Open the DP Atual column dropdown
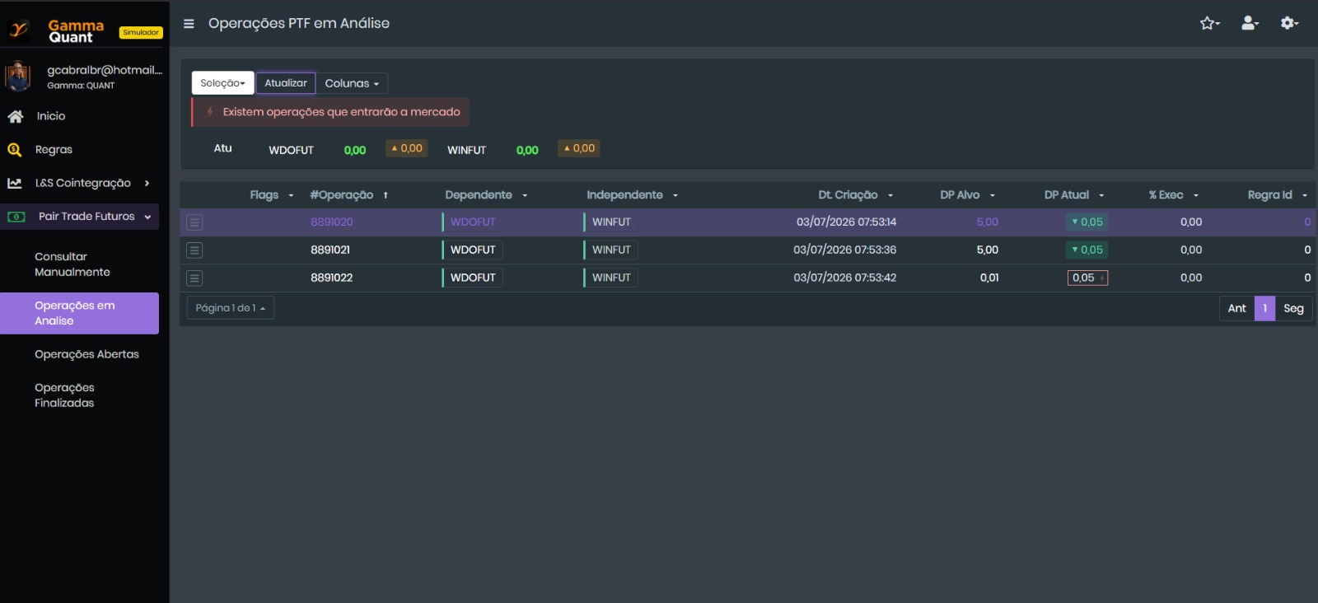Screen dimensions: 1318x603 pyautogui.click(x=1101, y=196)
